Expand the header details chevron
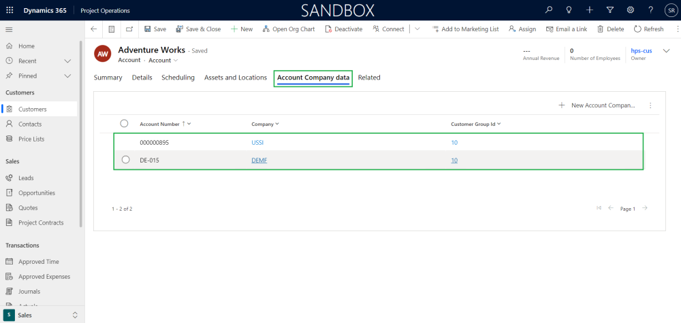Screen dimensions: 681x323 pos(666,51)
